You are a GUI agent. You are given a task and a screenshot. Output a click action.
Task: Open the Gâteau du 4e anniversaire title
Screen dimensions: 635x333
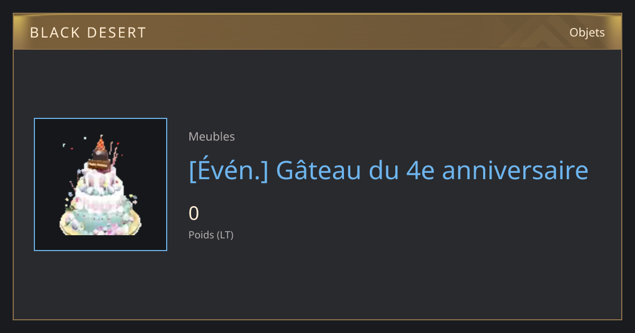(x=388, y=171)
